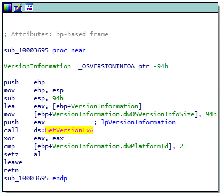Click the 94h value in the mov instruction
The height and width of the screenshot is (193, 220).
(x=211, y=114)
